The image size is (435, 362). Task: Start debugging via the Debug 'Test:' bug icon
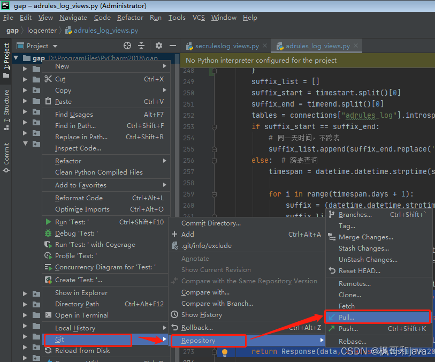pos(48,232)
